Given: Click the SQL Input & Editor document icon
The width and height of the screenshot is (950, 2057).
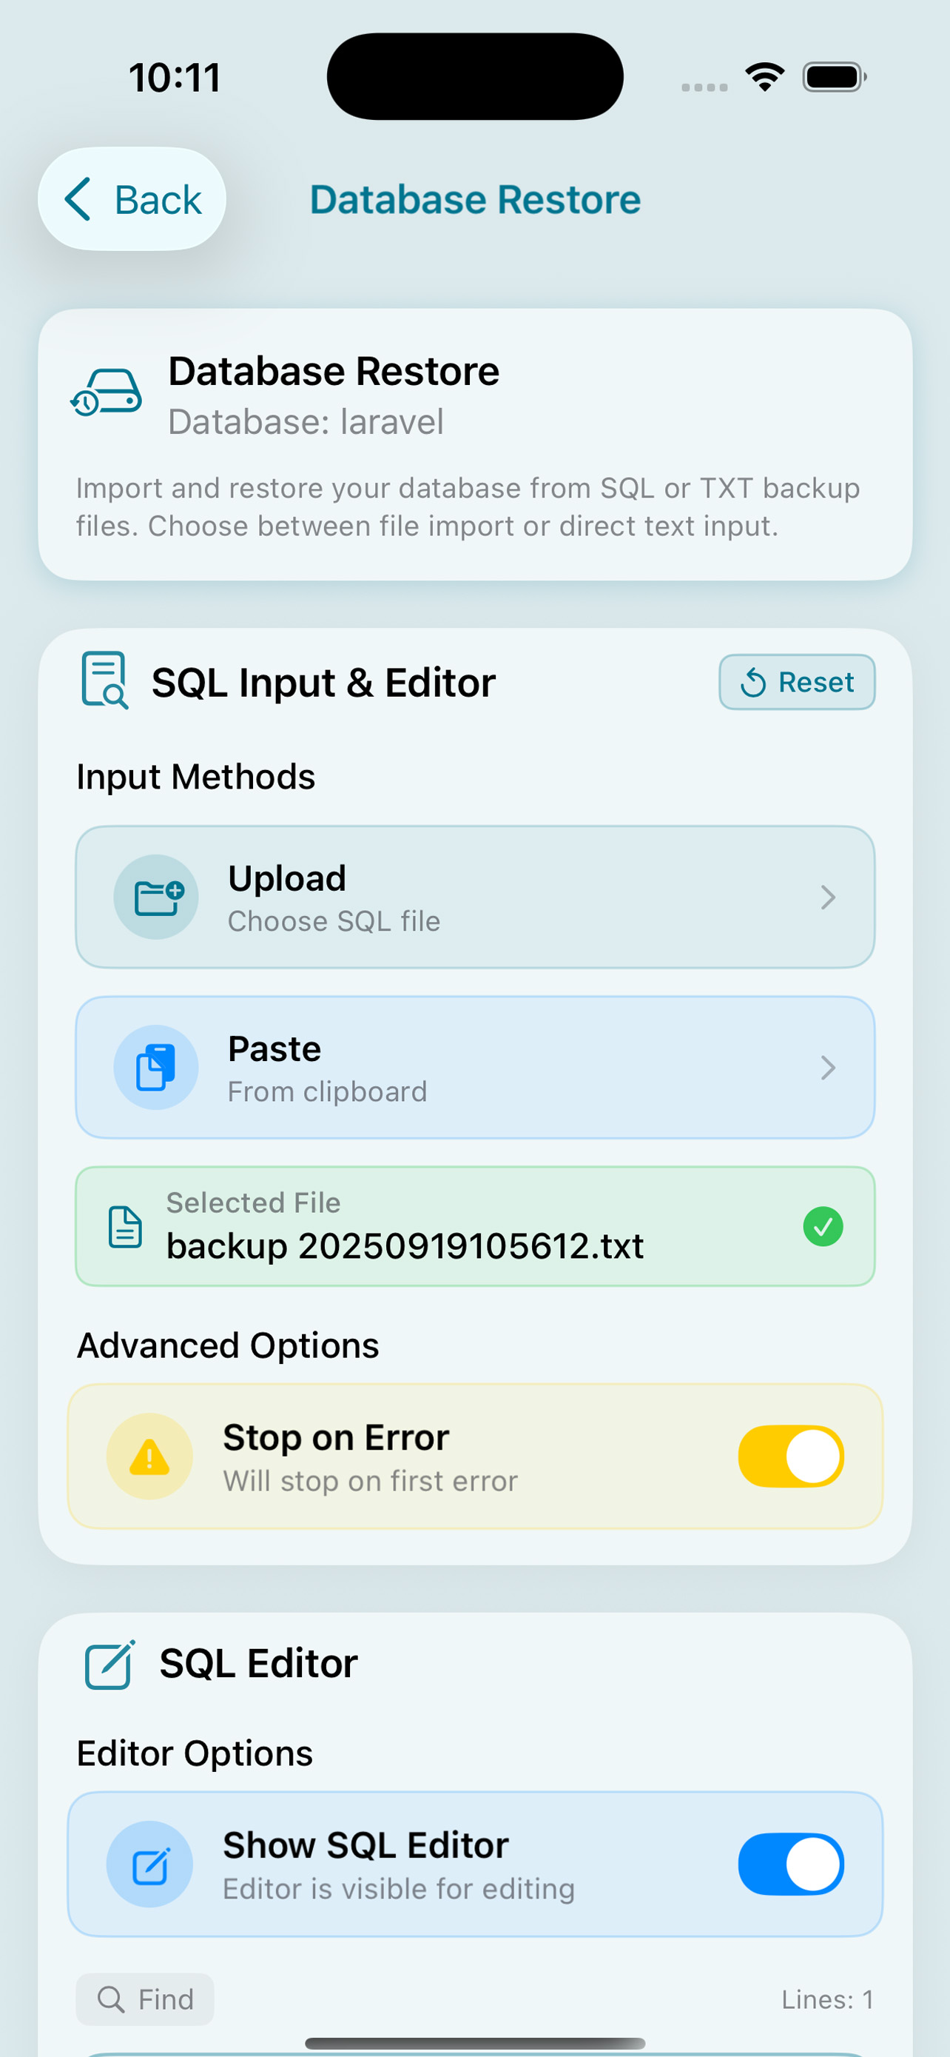Looking at the screenshot, I should [x=104, y=680].
